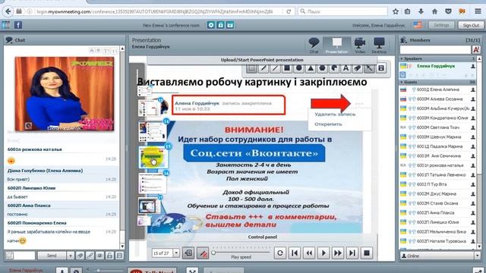Stop the presentation playback
Screen dimensions: 486x273
[366, 253]
